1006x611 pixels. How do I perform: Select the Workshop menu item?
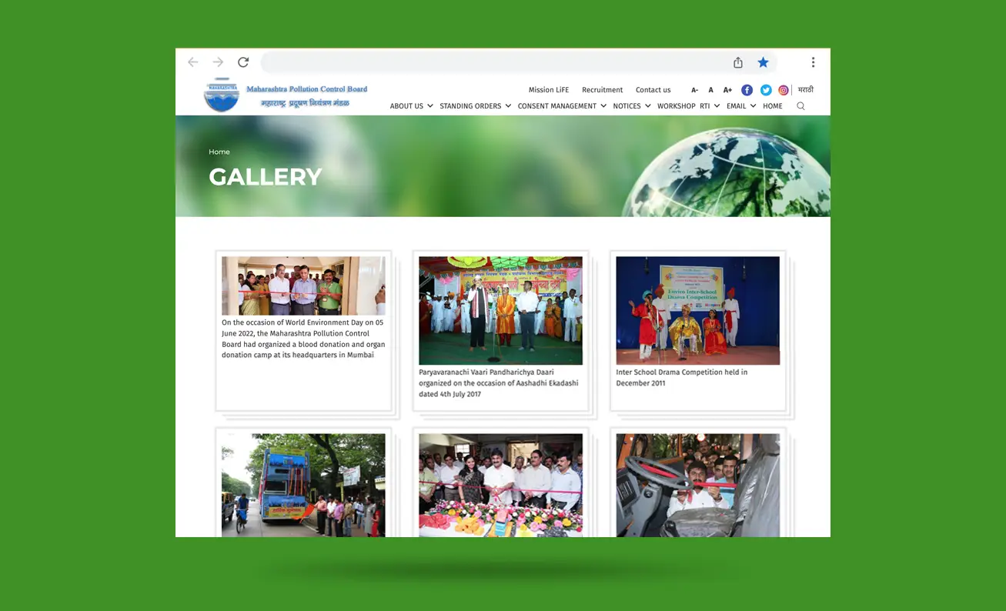click(676, 106)
